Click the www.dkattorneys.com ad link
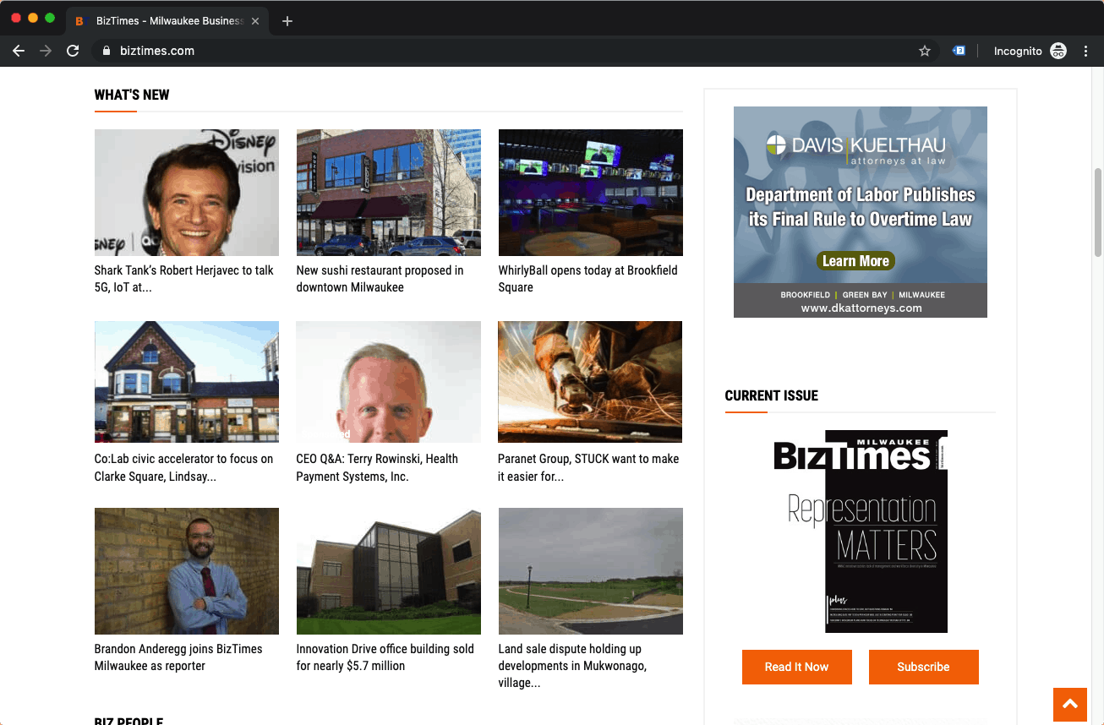Image resolution: width=1104 pixels, height=725 pixels. tap(861, 308)
